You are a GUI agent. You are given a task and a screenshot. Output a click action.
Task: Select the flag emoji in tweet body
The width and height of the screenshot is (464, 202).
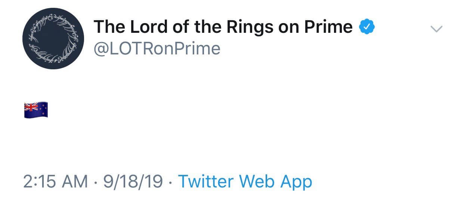pos(36,110)
